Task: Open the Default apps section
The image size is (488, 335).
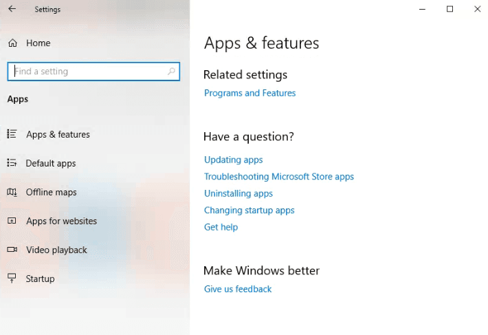Action: [51, 164]
